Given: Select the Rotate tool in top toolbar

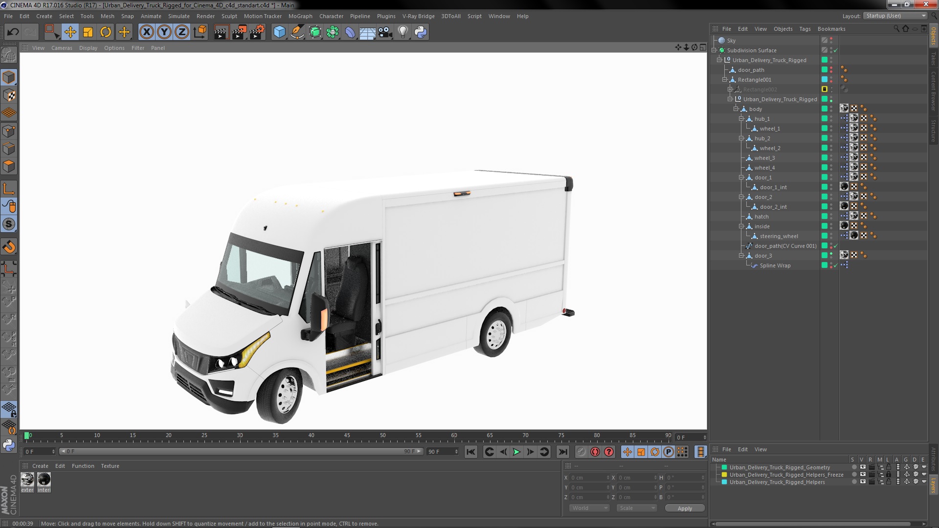Looking at the screenshot, I should [x=106, y=32].
